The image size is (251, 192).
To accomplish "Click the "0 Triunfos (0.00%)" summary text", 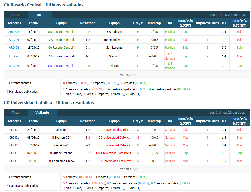I will click(76, 83).
